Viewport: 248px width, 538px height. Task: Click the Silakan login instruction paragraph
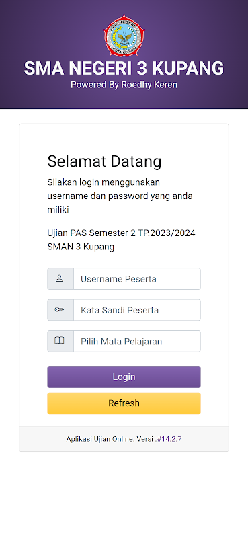(120, 196)
